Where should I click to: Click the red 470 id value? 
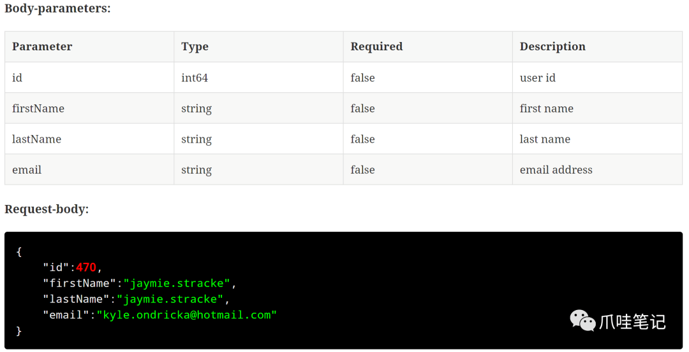point(85,267)
